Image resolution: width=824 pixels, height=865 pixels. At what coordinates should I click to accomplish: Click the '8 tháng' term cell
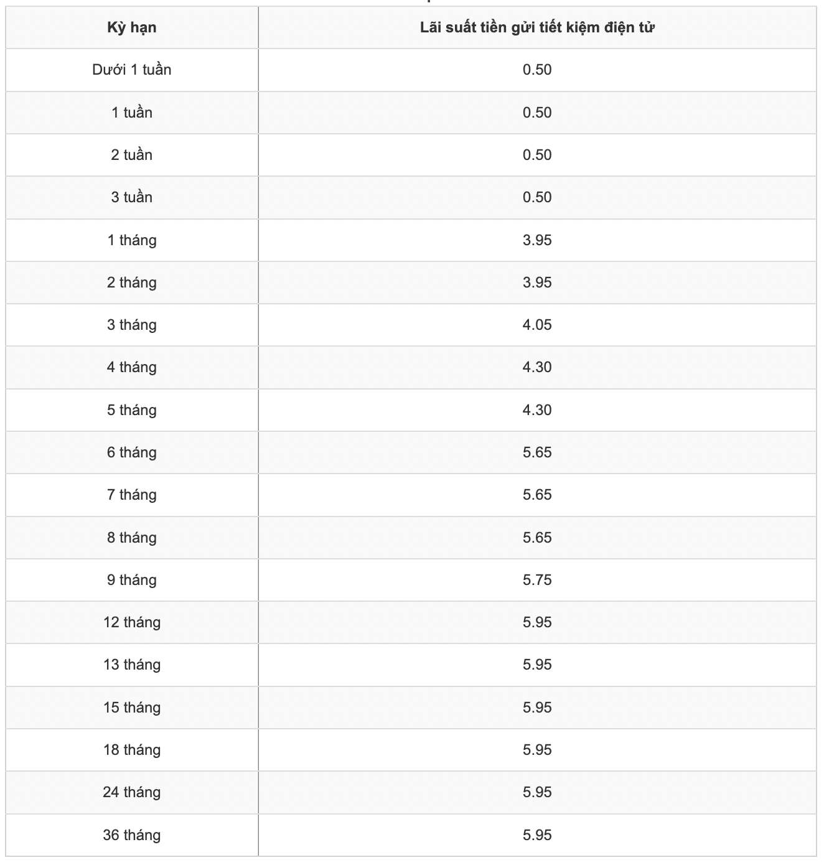point(132,538)
